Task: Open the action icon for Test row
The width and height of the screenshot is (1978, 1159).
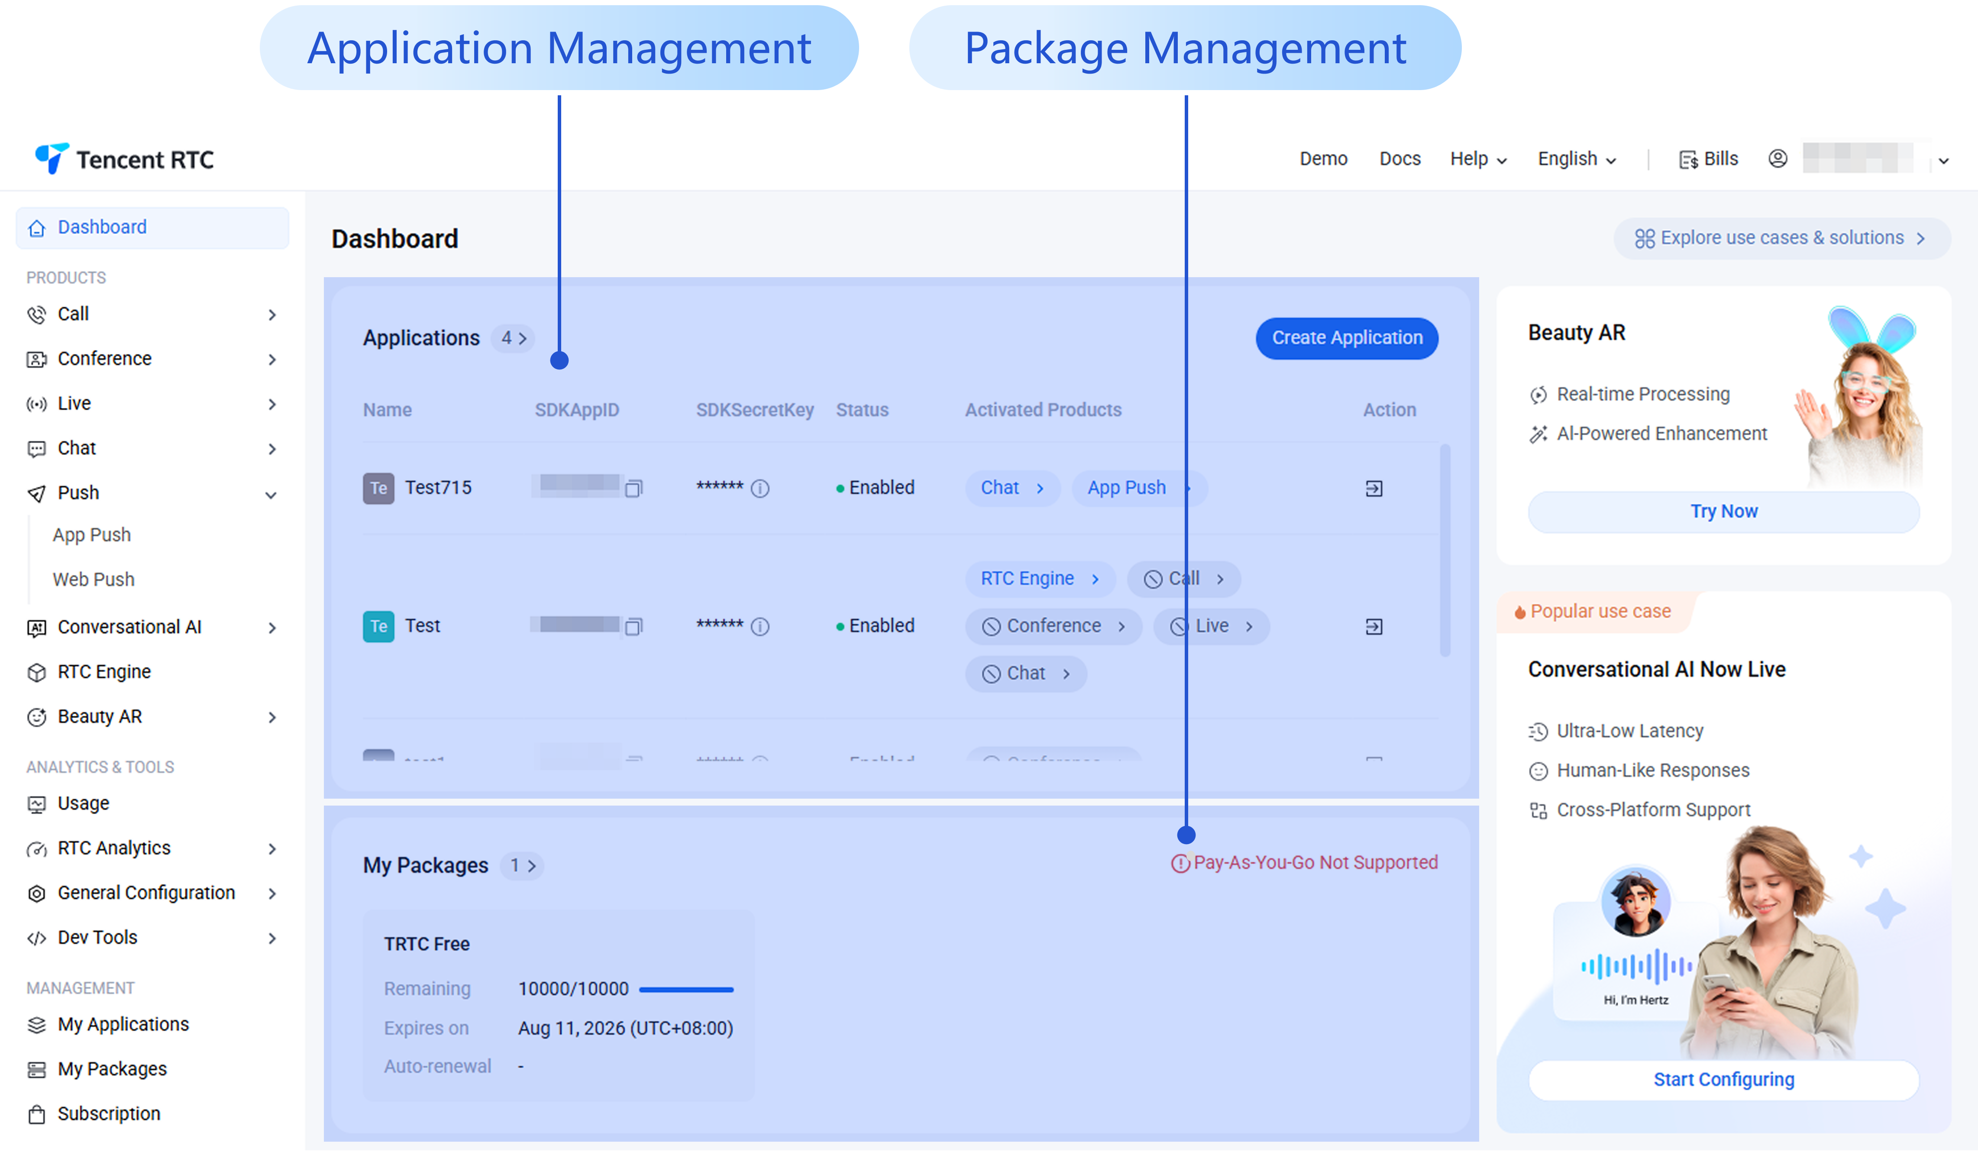Action: pos(1374,627)
